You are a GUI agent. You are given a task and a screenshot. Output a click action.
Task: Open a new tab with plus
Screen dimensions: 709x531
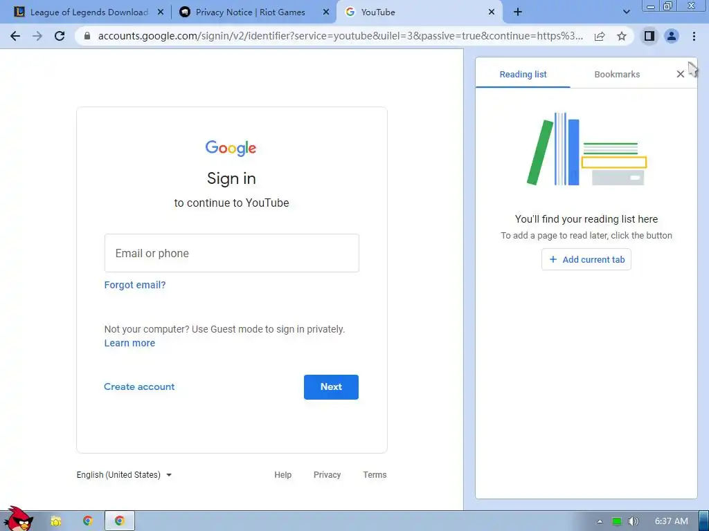[518, 12]
